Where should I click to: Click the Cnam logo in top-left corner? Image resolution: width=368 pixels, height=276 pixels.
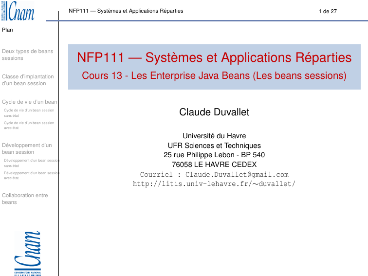tap(18, 11)
